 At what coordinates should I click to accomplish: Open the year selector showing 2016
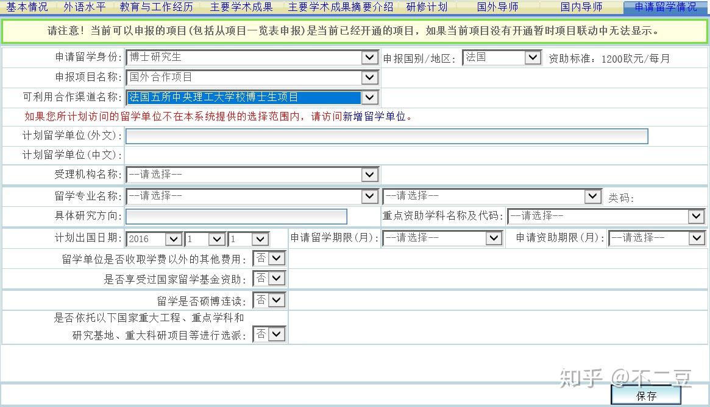(173, 238)
